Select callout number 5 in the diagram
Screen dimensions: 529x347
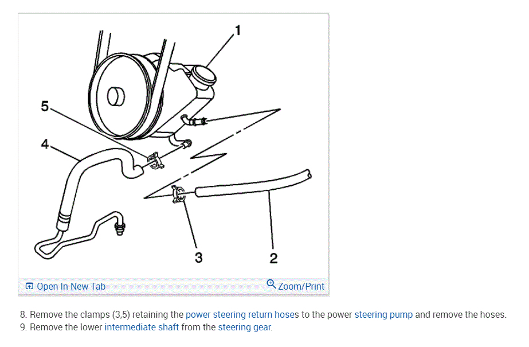tap(45, 106)
